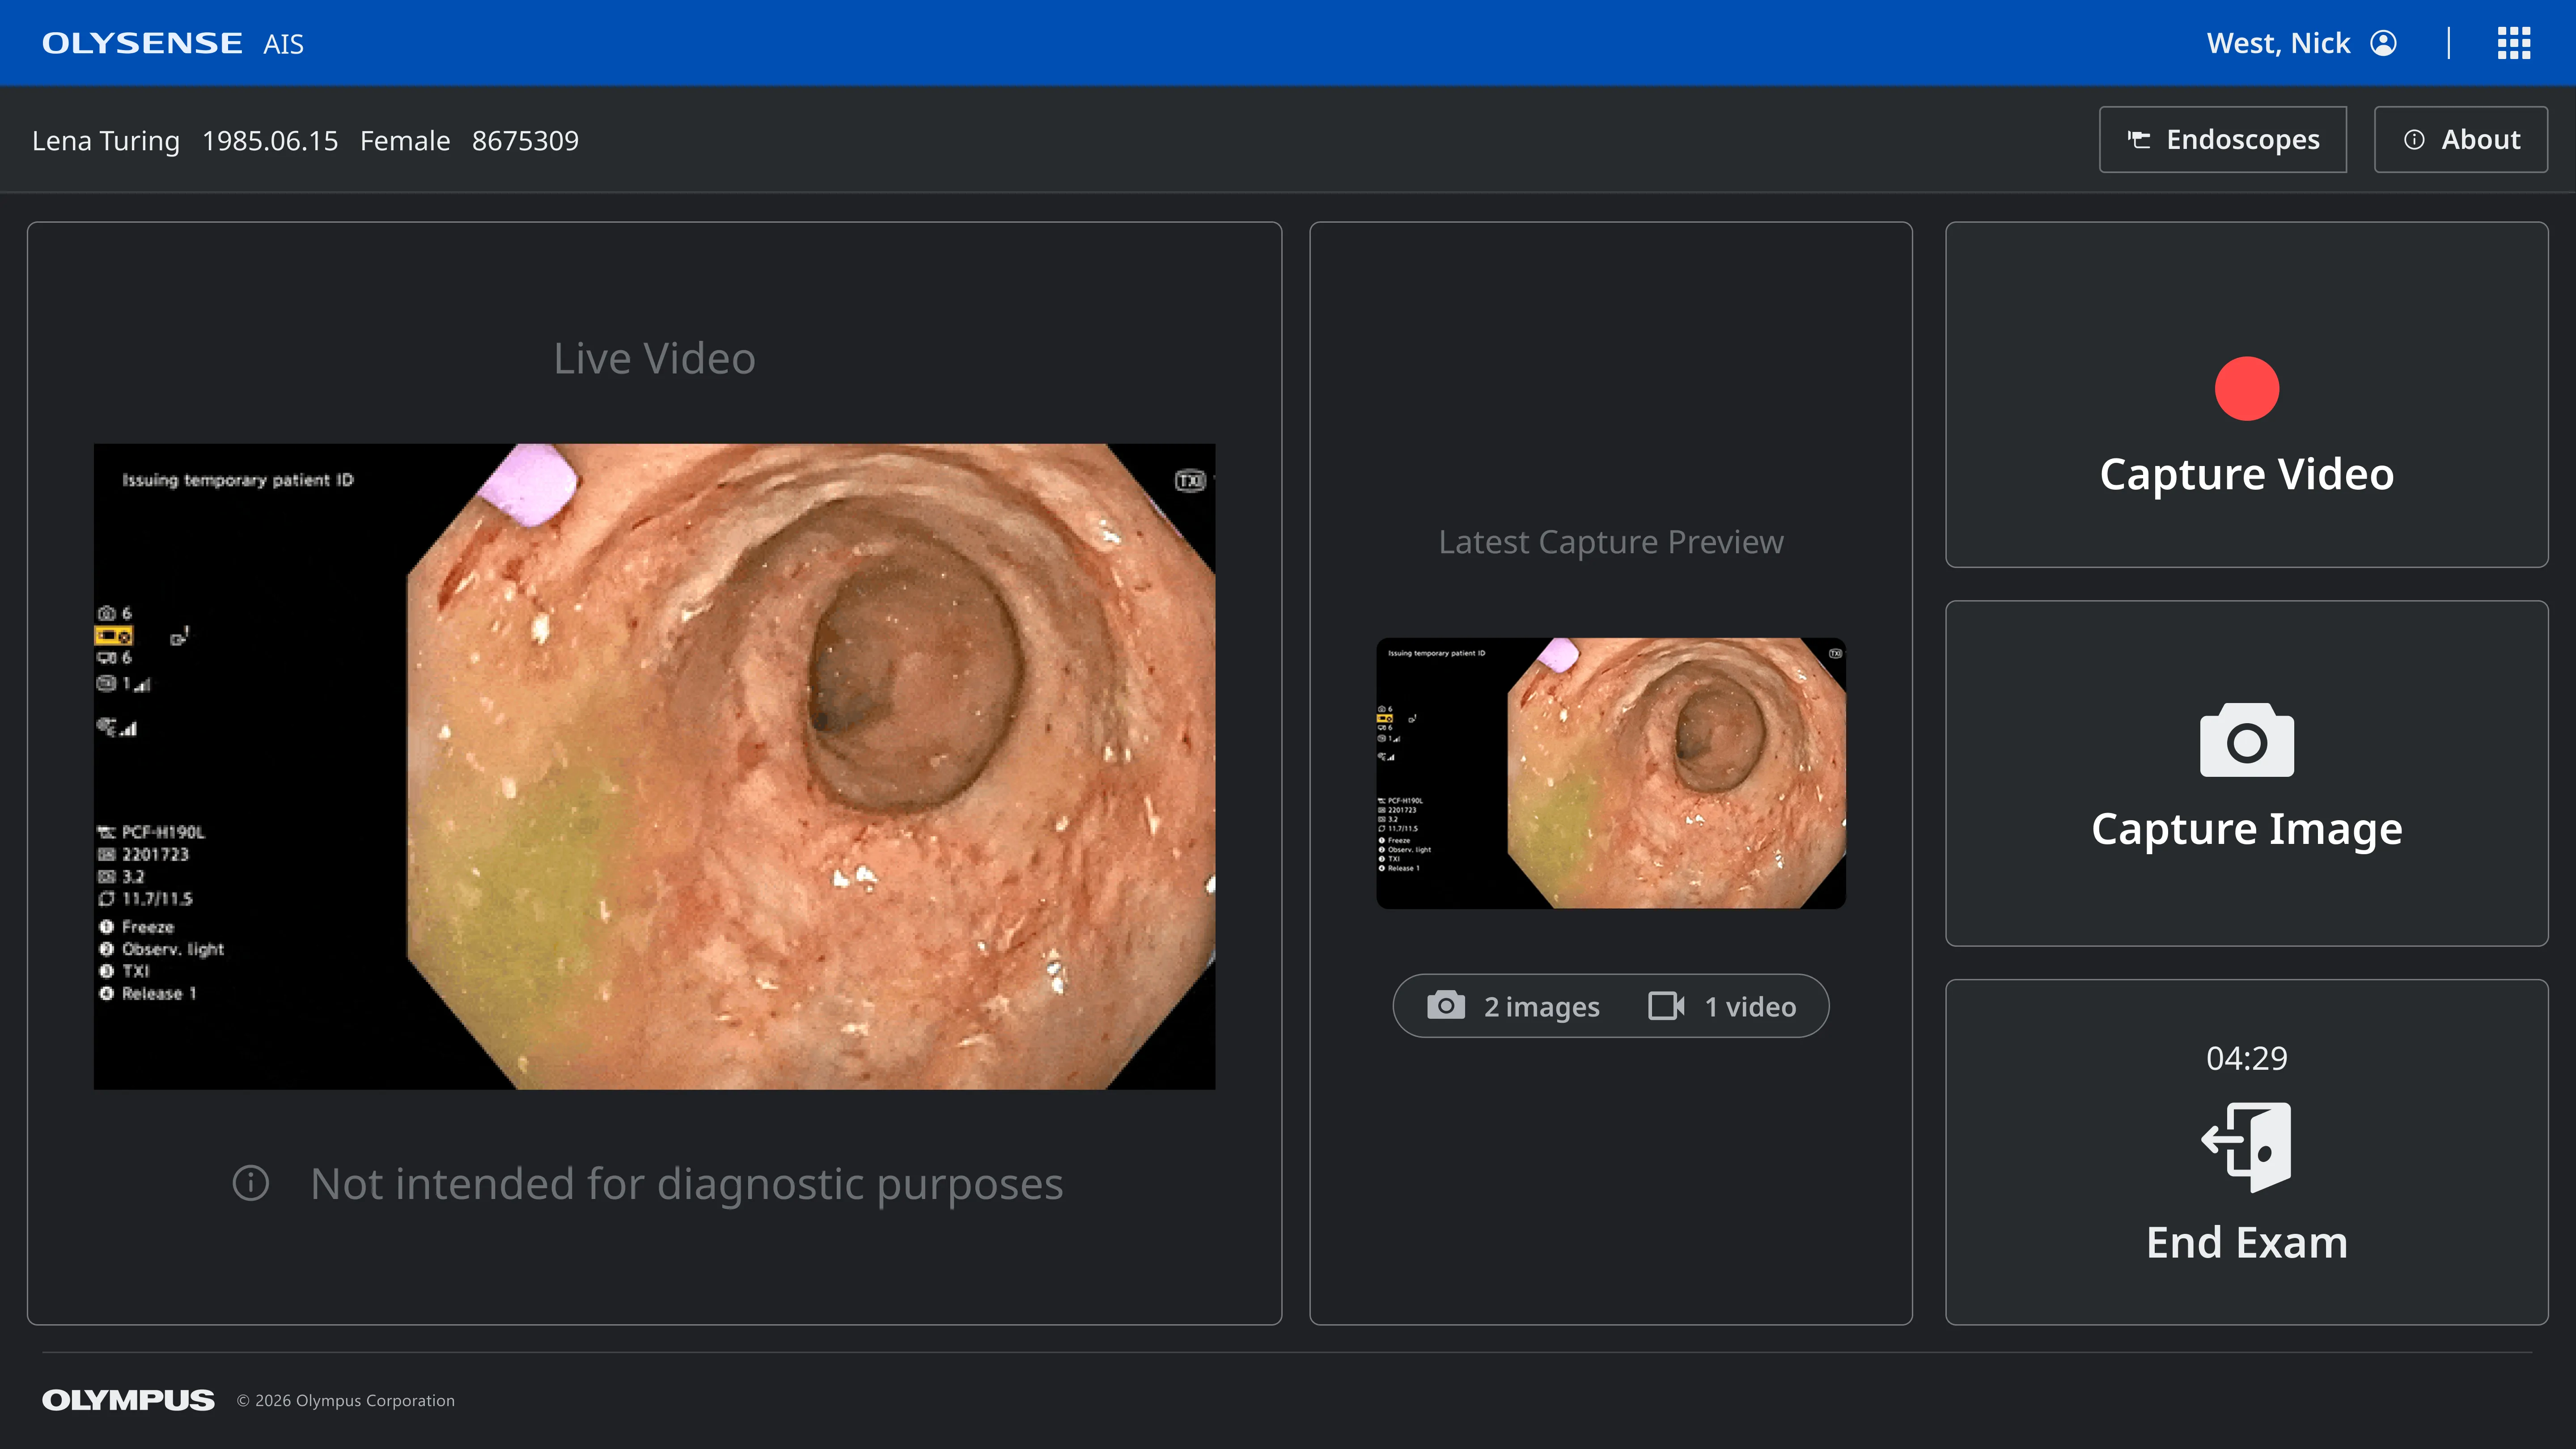This screenshot has height=1449, width=2576.
Task: Click the video camera icon next to 1 video
Action: pos(1665,1006)
